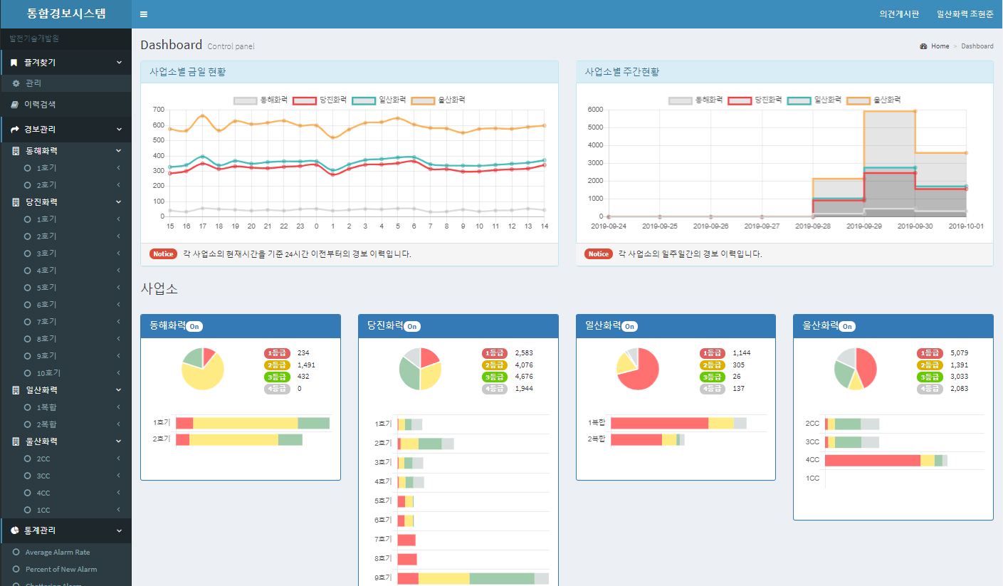The height and width of the screenshot is (586, 1003).
Task: Select the circle marker for 당진화력 1호기
Action: 28,219
